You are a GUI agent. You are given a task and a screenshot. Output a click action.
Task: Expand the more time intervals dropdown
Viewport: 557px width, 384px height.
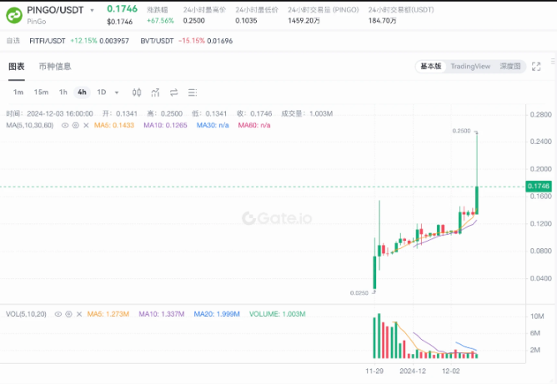pos(117,92)
